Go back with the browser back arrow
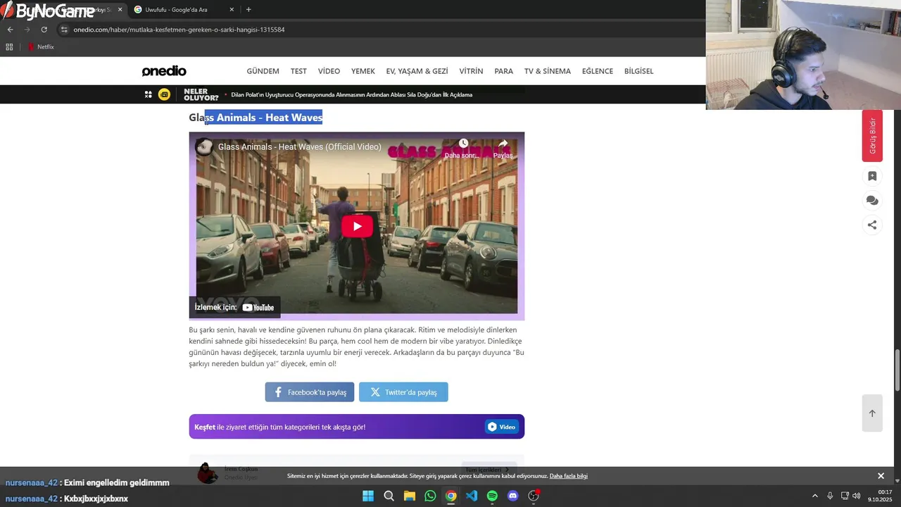Screen dimensions: 901x507 tap(10, 30)
